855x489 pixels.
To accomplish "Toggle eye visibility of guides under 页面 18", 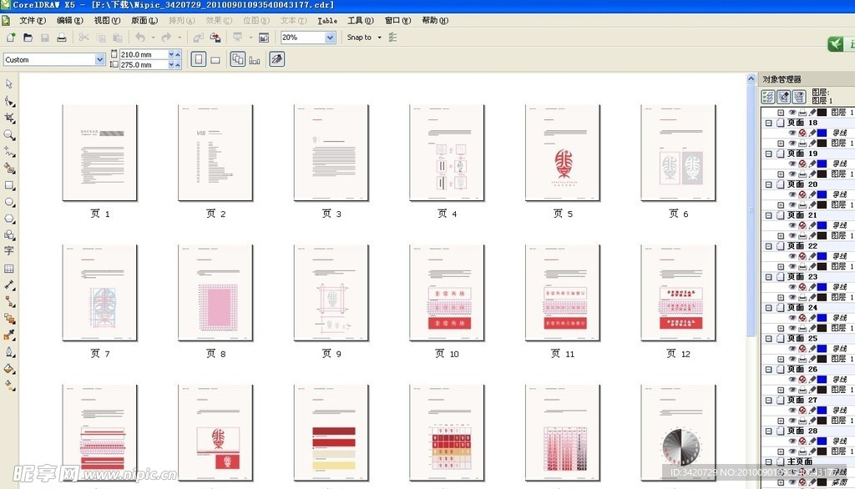I will 792,133.
